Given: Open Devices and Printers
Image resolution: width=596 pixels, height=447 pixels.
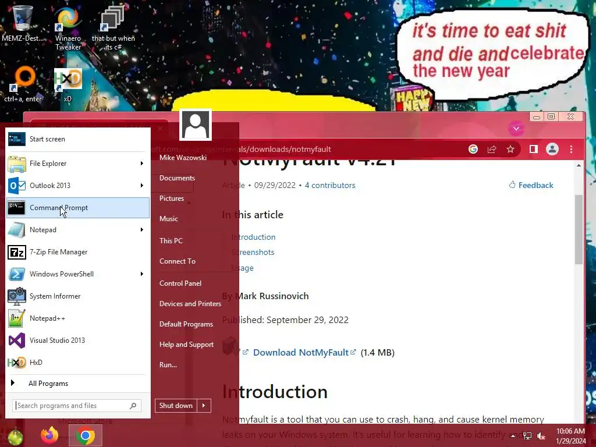Looking at the screenshot, I should click(x=190, y=304).
